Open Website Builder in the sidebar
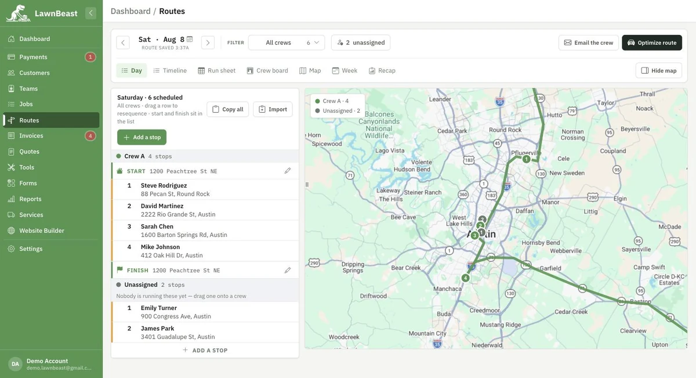This screenshot has width=696, height=378. click(x=51, y=231)
